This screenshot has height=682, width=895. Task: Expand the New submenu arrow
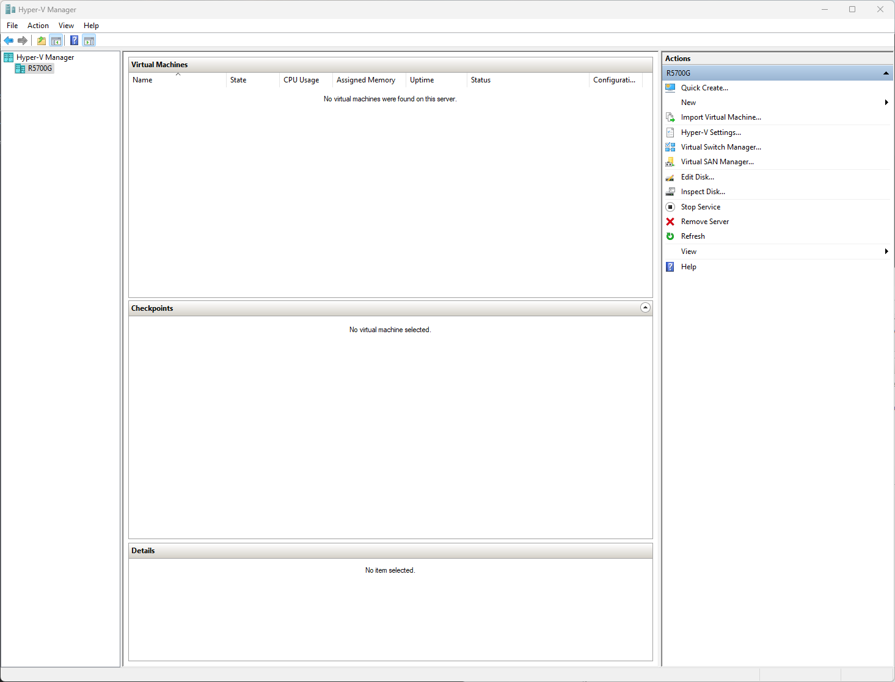[x=886, y=103]
